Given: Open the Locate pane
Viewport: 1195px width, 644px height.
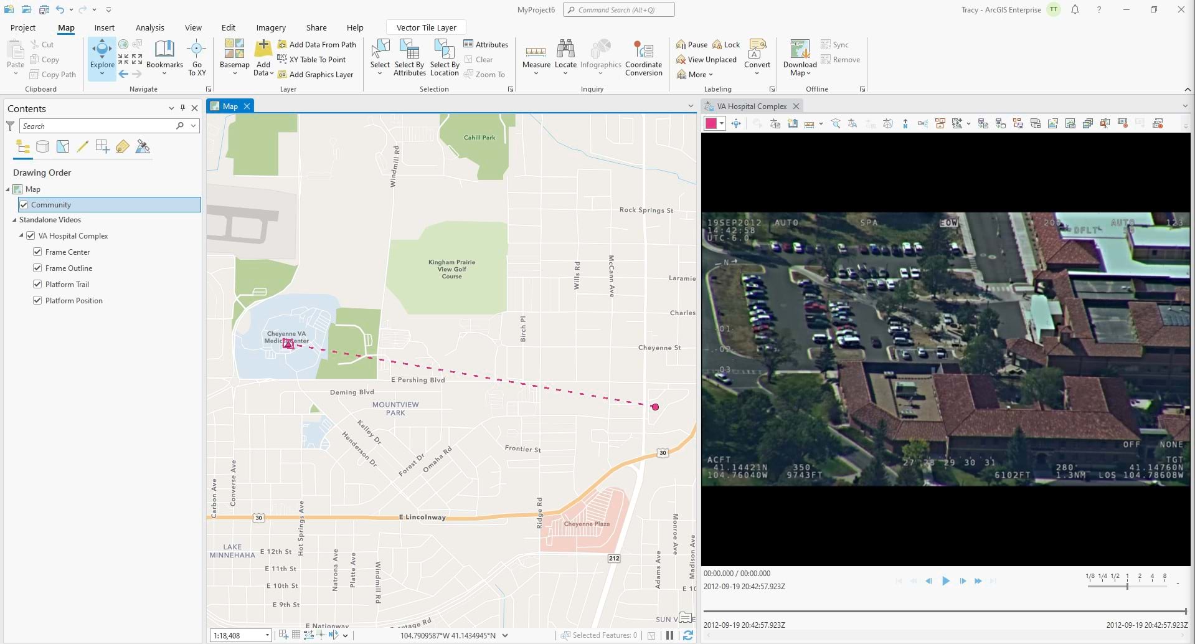Looking at the screenshot, I should click(x=565, y=59).
